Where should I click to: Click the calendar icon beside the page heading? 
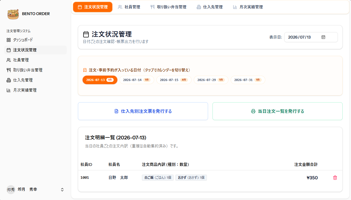point(86,34)
